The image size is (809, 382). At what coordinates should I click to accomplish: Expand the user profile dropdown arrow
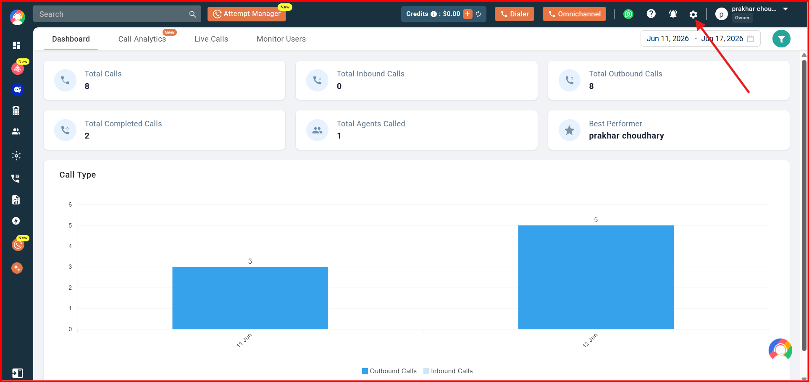click(785, 9)
